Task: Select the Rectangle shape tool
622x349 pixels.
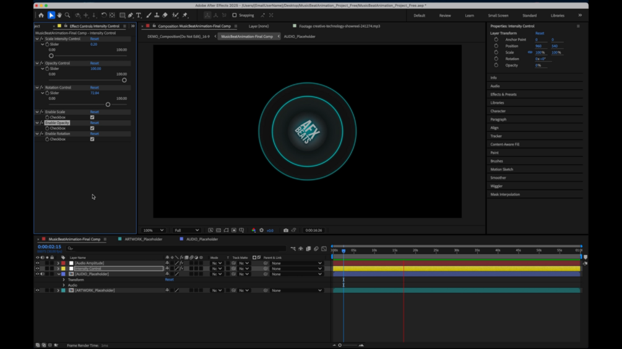Action: tap(122, 15)
